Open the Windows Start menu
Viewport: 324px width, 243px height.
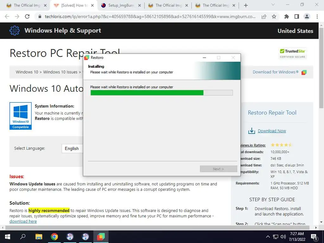coord(8,237)
